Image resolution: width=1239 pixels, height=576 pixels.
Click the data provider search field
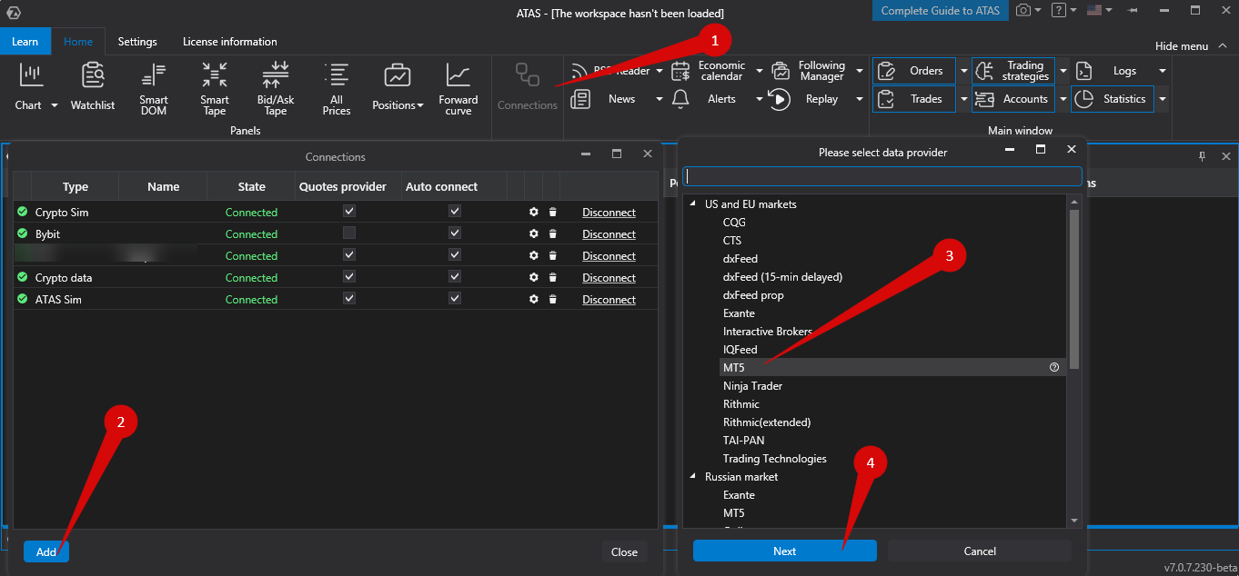coord(882,176)
